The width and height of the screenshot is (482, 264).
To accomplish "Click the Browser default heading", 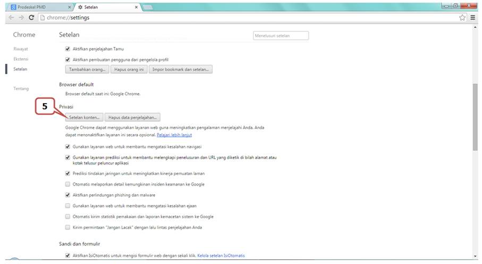I will click(x=76, y=85).
